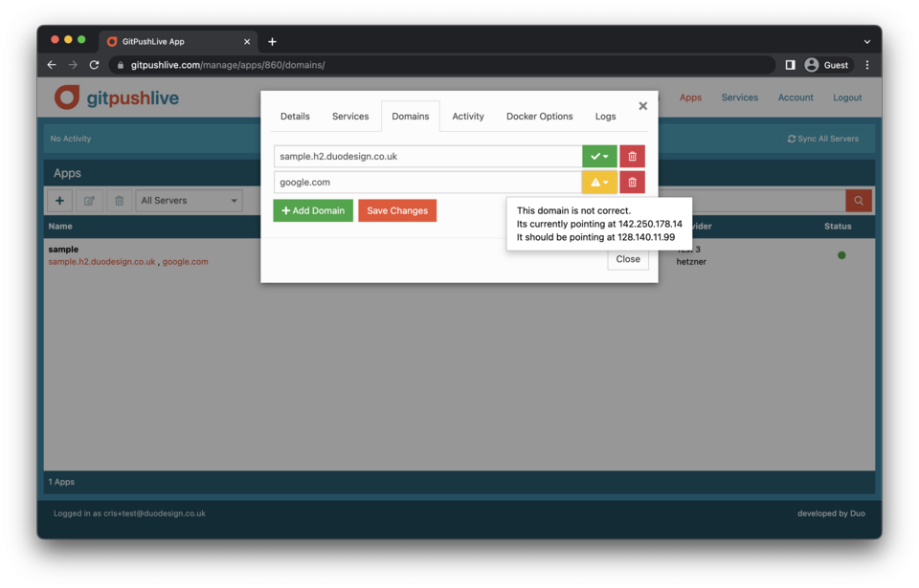Viewport: 919px width, 588px height.
Task: Click the Add Domain button
Action: coord(313,211)
